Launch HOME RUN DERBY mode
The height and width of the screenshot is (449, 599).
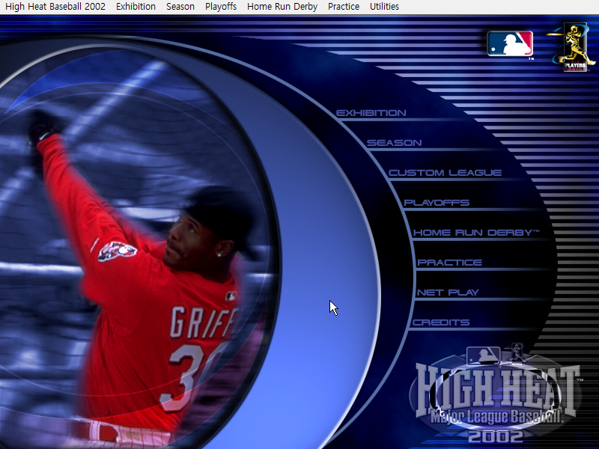pos(476,233)
